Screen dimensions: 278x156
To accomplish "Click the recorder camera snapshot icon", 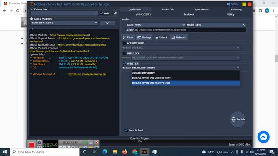I will (x=40, y=142).
